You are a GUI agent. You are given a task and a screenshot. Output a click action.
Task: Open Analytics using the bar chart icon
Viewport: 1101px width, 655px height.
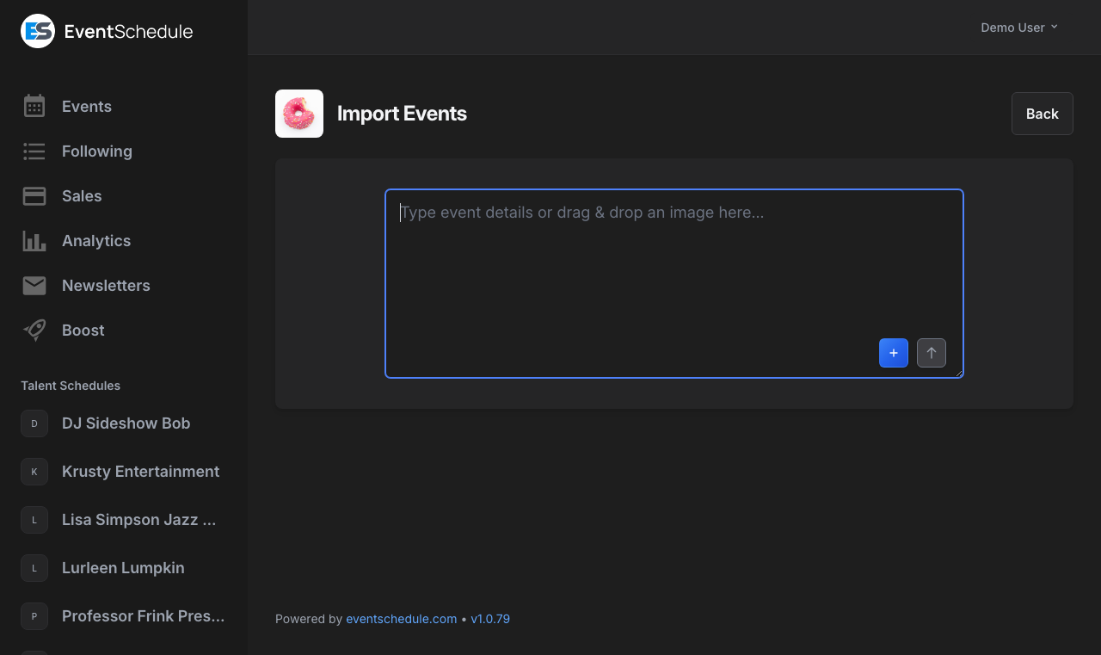tap(34, 240)
